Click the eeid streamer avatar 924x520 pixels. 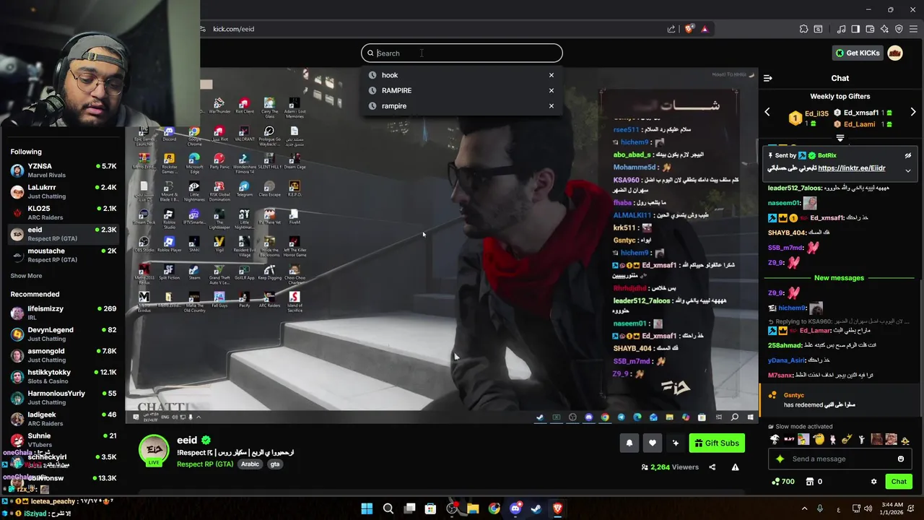coord(154,450)
